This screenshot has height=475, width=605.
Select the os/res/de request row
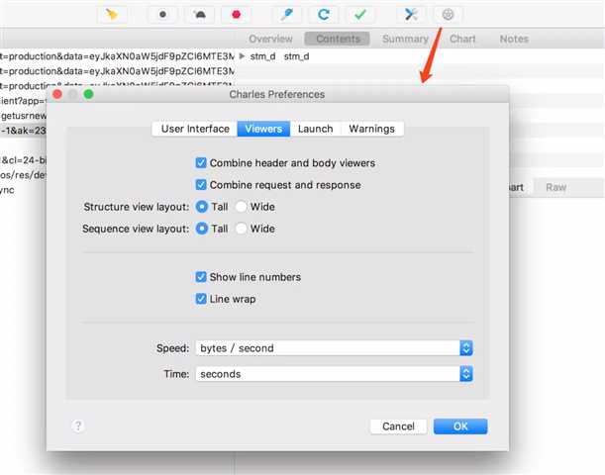[x=23, y=175]
